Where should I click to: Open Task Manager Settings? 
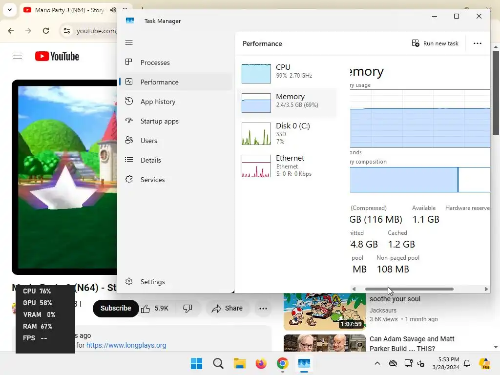click(176, 282)
